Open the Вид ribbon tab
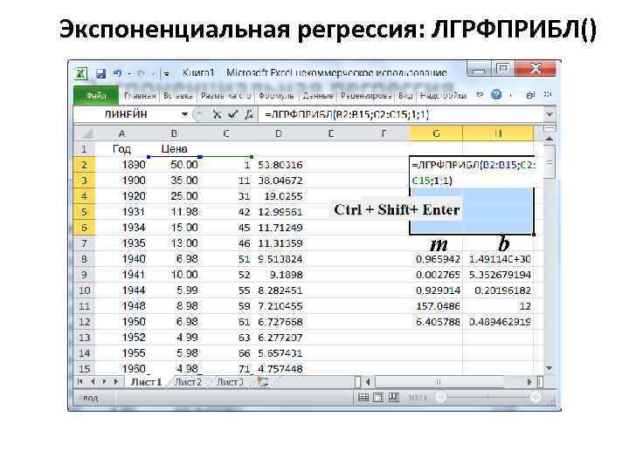 (x=405, y=96)
